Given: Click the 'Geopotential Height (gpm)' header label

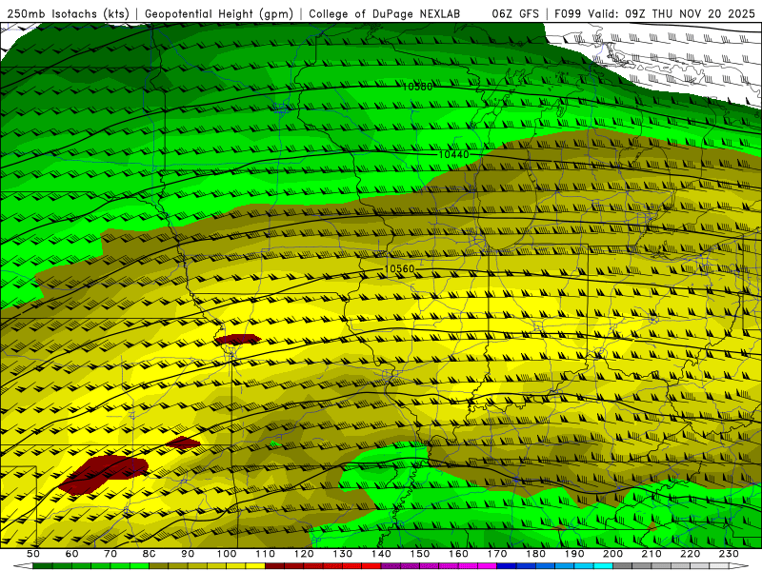Looking at the screenshot, I should click(219, 13).
